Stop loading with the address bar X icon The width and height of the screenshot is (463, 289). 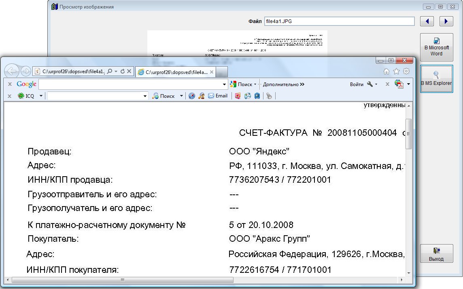[129, 72]
